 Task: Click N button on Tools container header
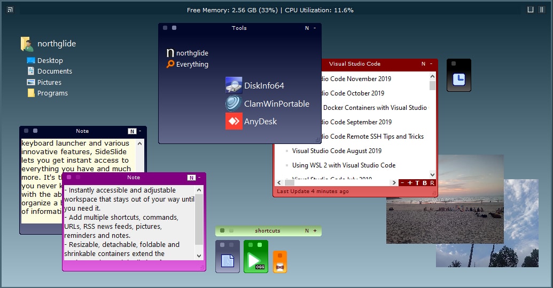pyautogui.click(x=307, y=28)
